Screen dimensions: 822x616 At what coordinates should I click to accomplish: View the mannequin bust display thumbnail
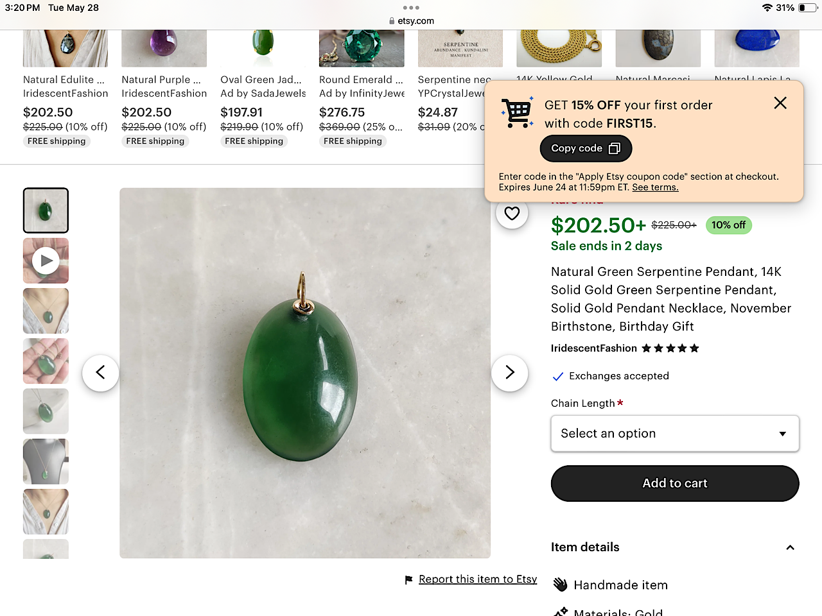[46, 461]
